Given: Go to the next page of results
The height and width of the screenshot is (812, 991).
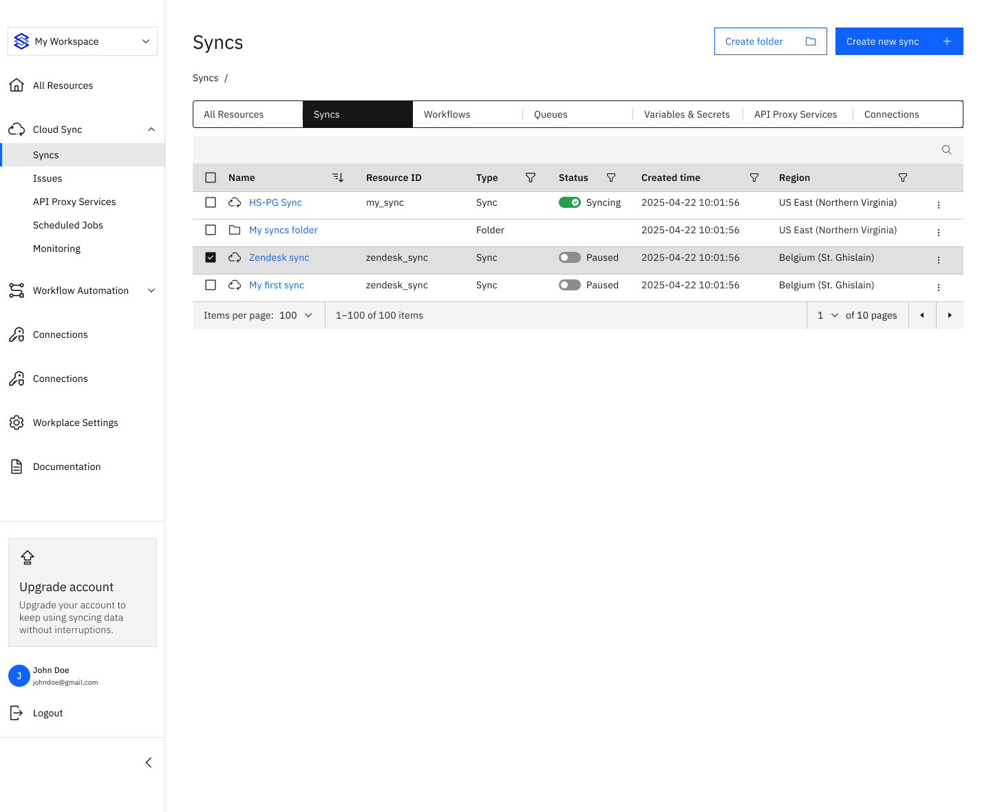Looking at the screenshot, I should [950, 315].
